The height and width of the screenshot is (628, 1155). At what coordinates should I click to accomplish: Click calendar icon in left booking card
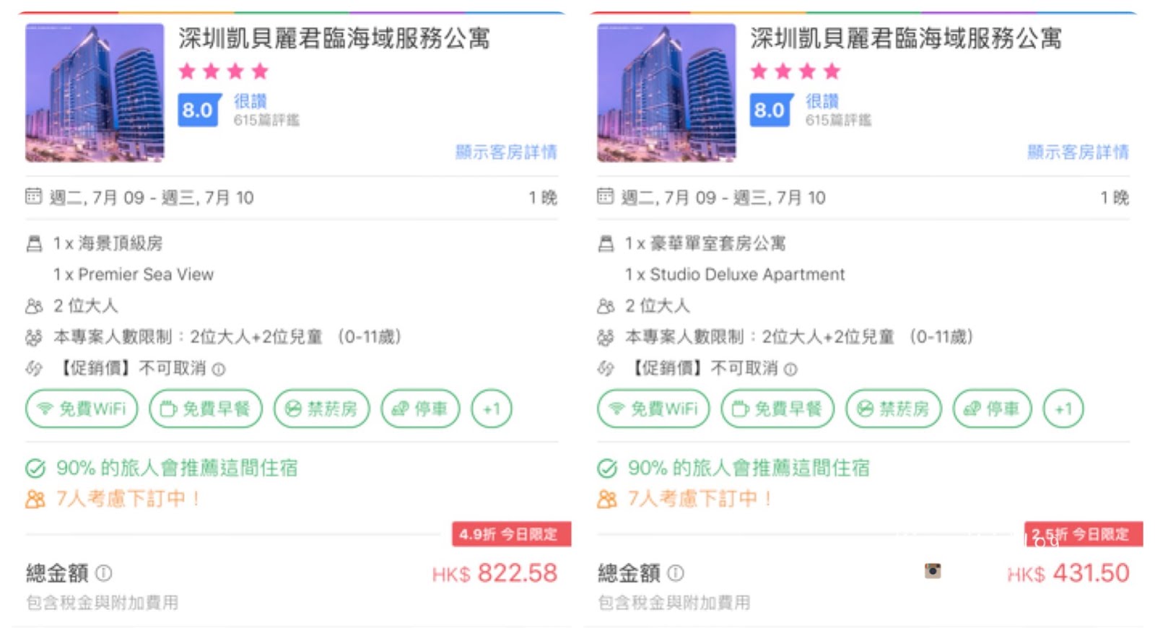(x=33, y=196)
